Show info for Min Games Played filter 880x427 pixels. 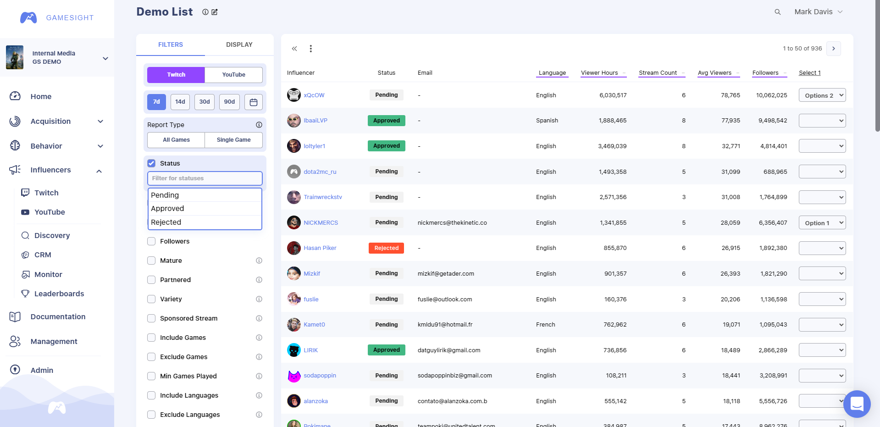pos(259,376)
